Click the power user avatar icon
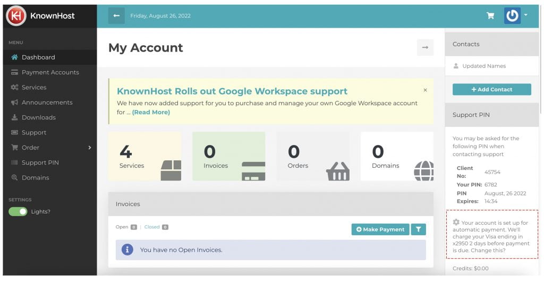The image size is (544, 282). pyautogui.click(x=512, y=15)
